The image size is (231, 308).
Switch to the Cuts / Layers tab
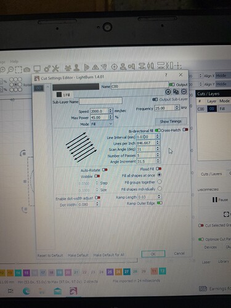[x=211, y=174]
